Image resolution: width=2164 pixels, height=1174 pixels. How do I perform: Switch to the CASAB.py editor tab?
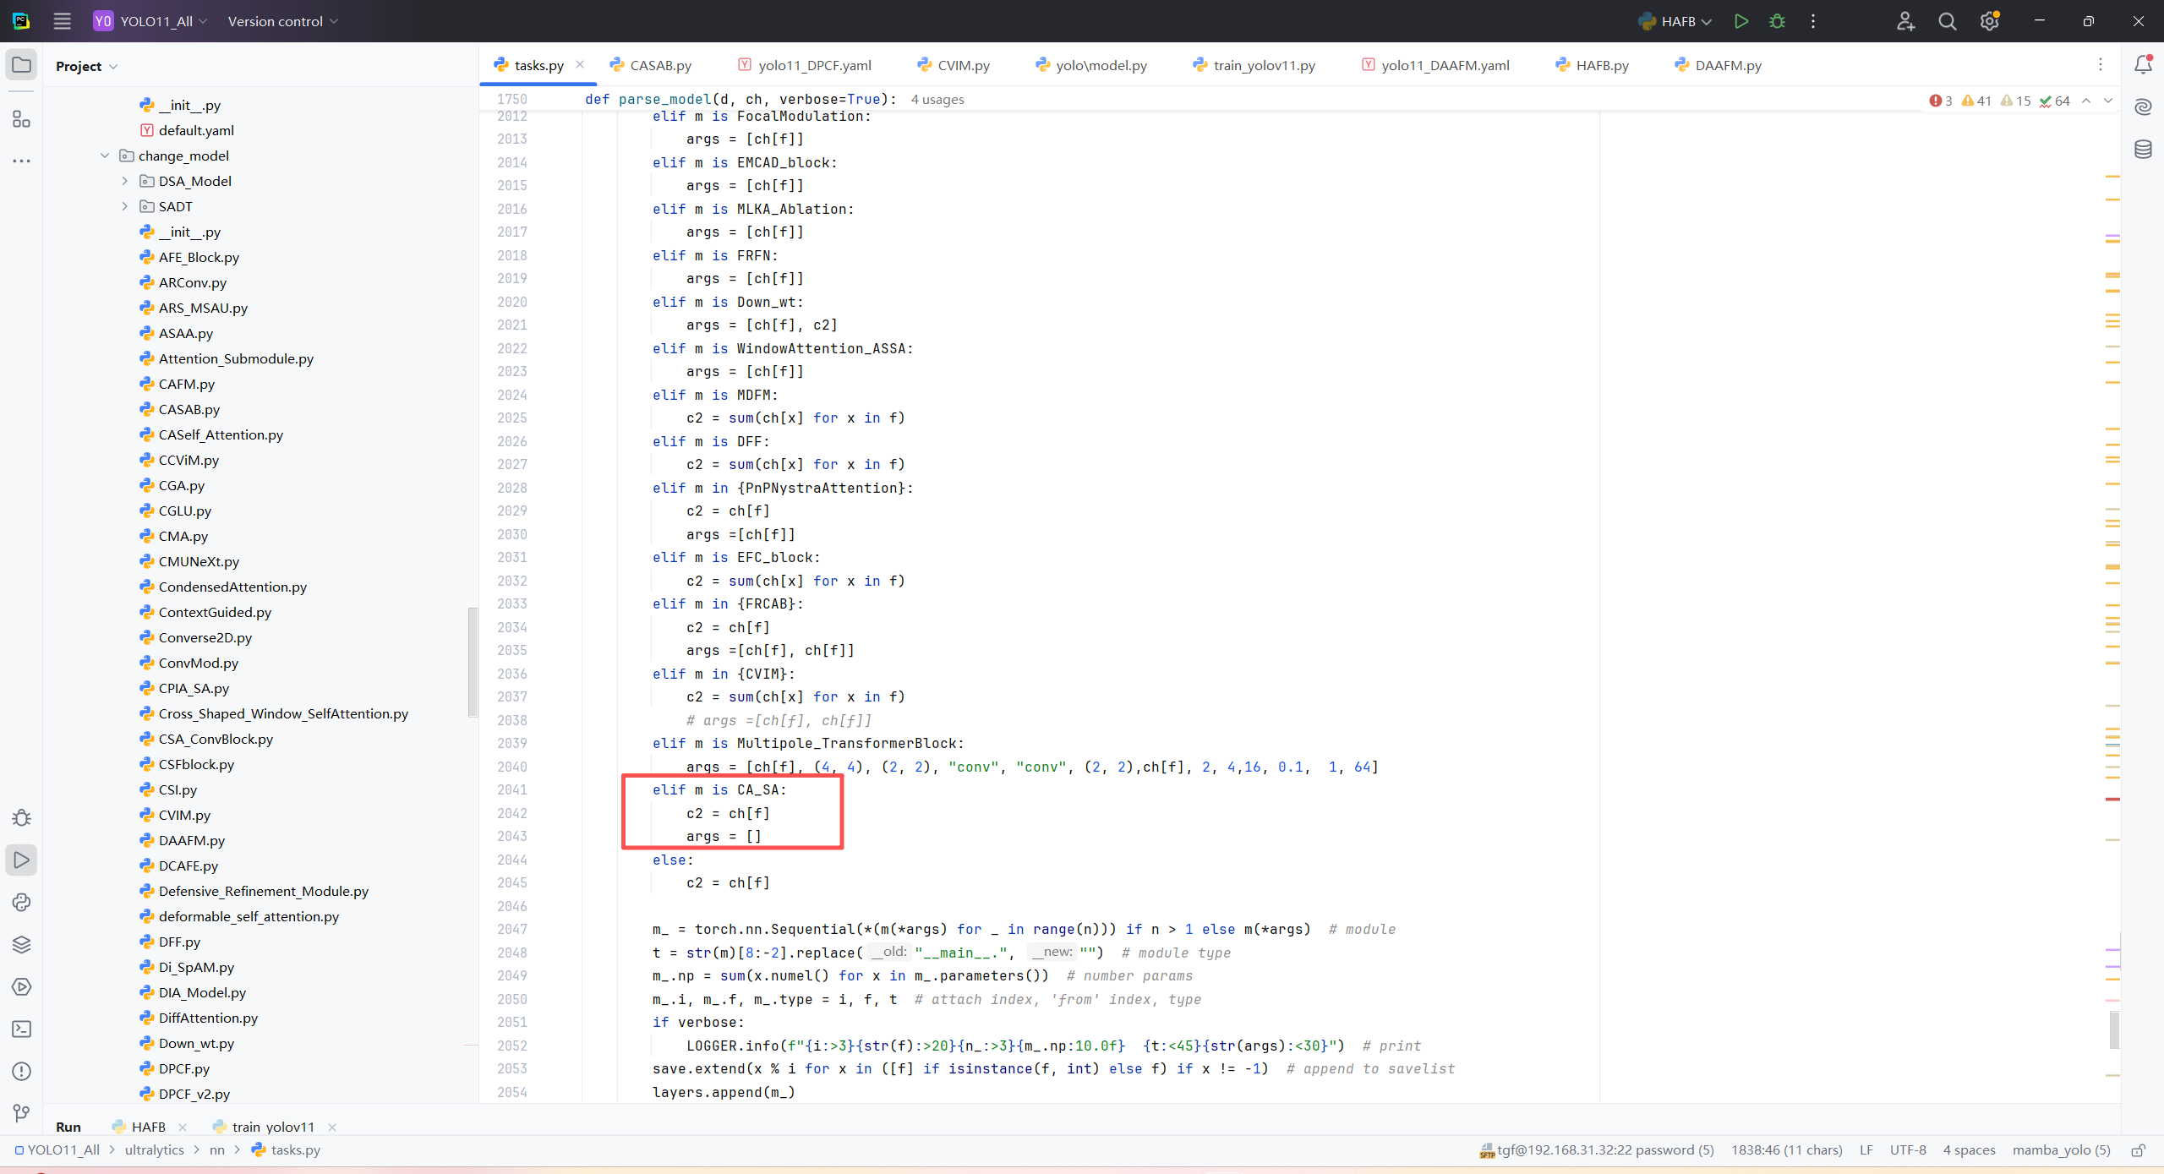pos(660,65)
